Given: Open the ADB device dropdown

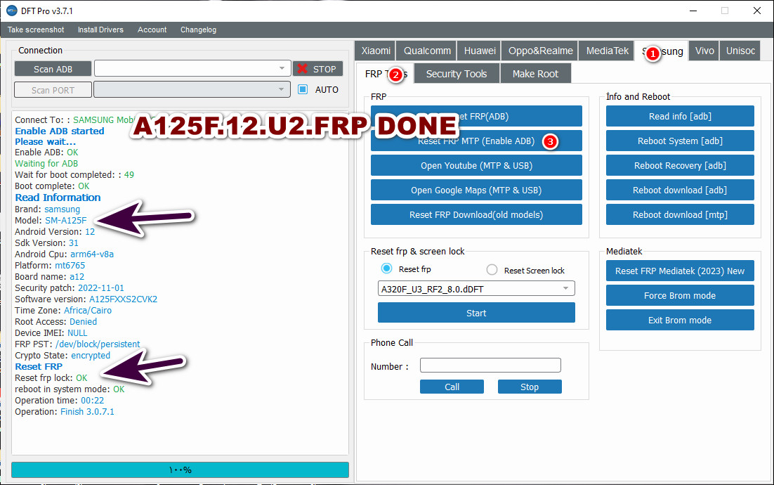Looking at the screenshot, I should 283,68.
